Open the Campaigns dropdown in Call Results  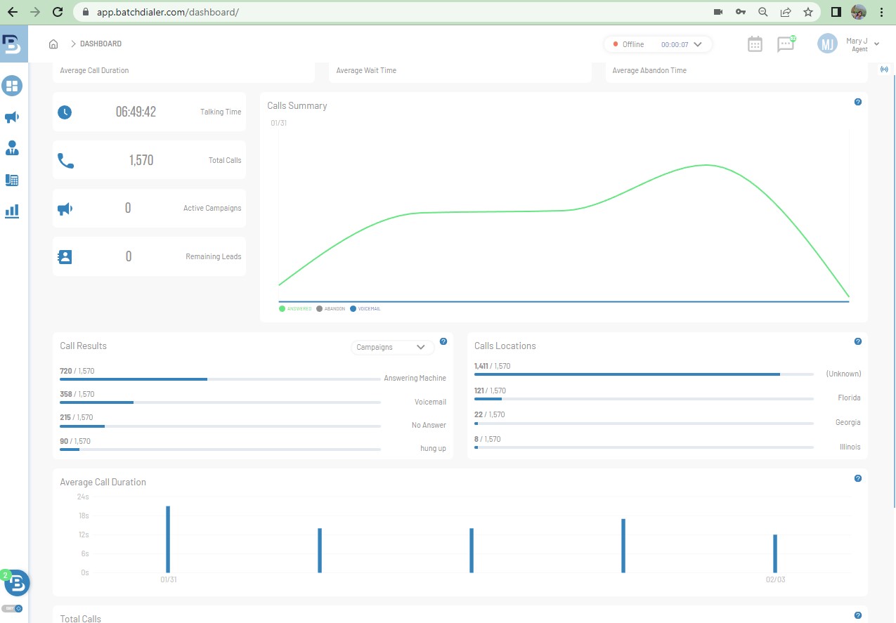[391, 347]
